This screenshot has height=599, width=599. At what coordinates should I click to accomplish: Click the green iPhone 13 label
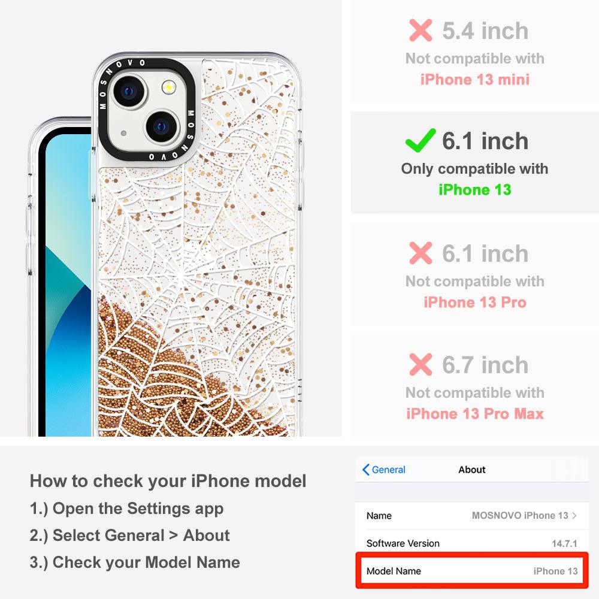pyautogui.click(x=475, y=189)
